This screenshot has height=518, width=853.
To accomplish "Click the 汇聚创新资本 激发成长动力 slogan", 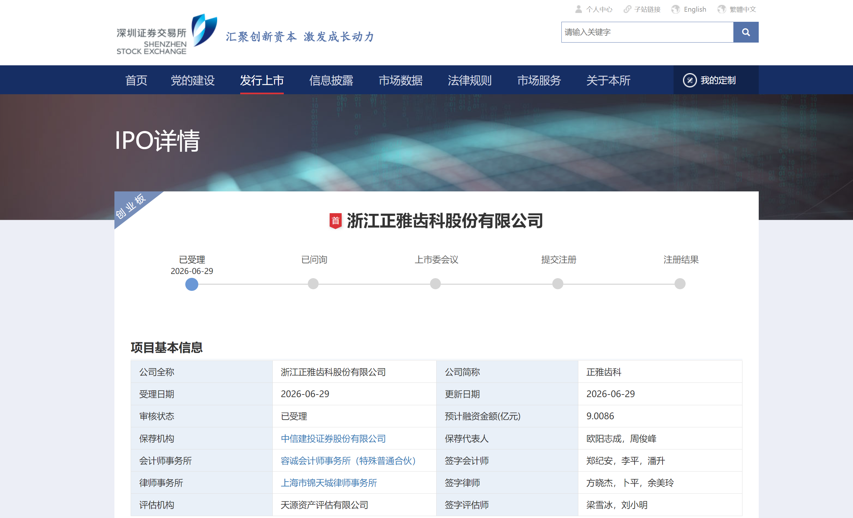I will coord(300,37).
